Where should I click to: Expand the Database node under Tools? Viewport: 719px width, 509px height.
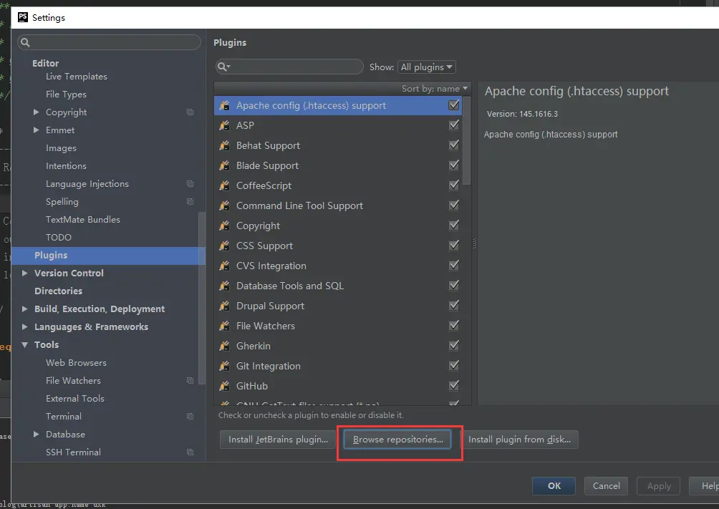(x=37, y=434)
